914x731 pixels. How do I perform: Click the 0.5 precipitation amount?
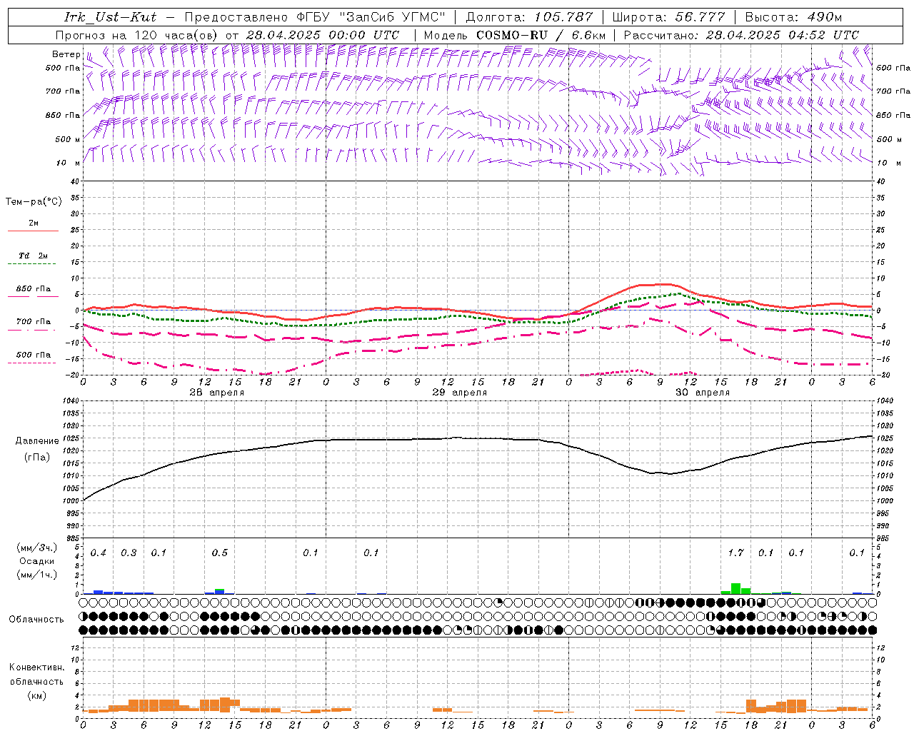point(219,553)
